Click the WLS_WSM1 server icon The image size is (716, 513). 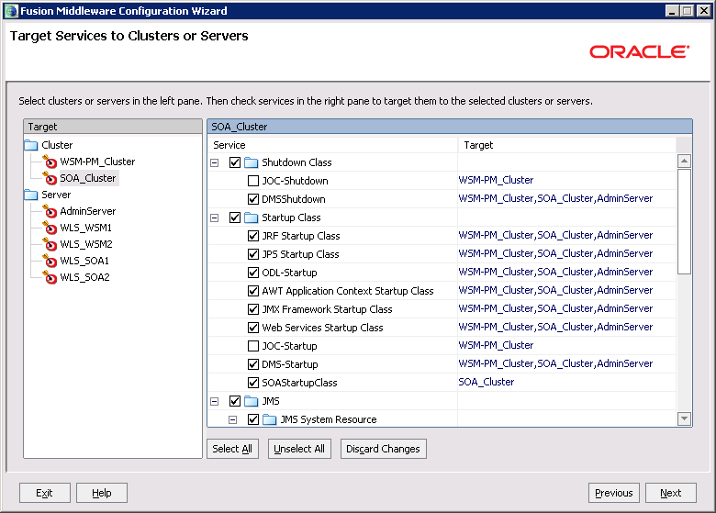click(x=50, y=229)
